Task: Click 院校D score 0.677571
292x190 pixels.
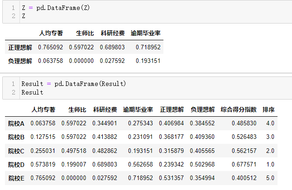Action: tap(244, 165)
